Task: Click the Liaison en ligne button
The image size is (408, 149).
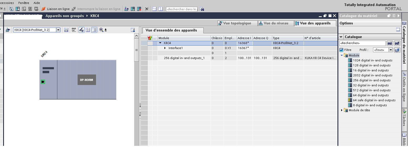Action: point(56,9)
